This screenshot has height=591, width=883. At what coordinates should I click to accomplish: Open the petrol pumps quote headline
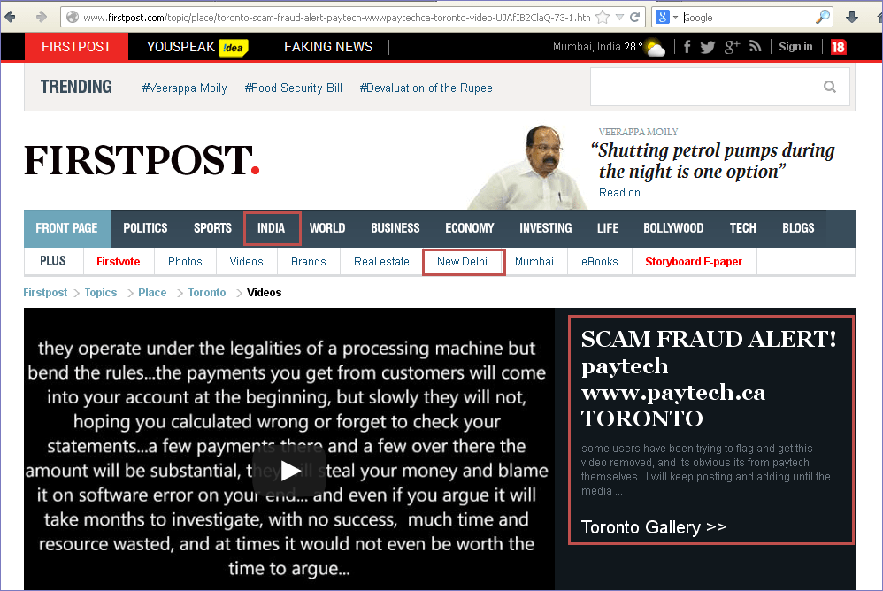(713, 160)
